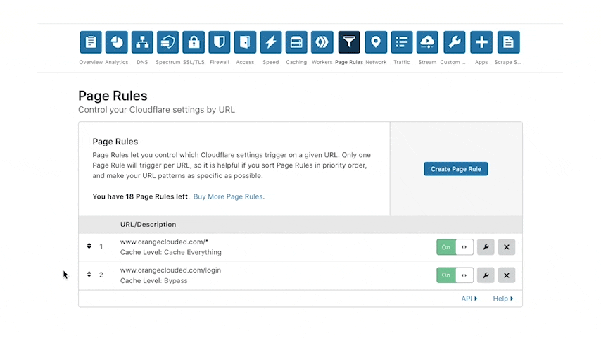The image size is (601, 338).
Task: Expand the Help link
Action: [x=503, y=299]
